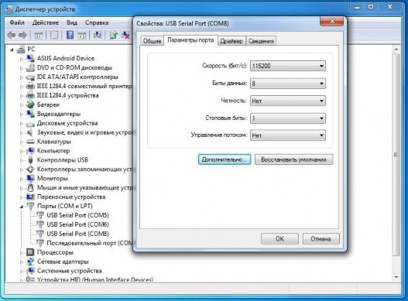Open the Стоповые биты dropdown

pos(288,118)
